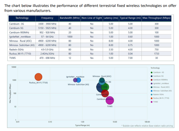The width and height of the screenshot is (179, 131).
Task: Click frequency cell 3300 - 3900 MHz
Action: tap(47, 24)
